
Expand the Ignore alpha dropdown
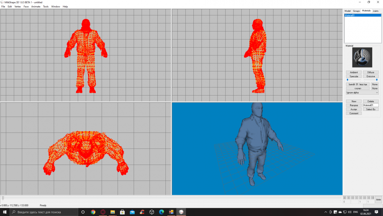click(x=362, y=93)
